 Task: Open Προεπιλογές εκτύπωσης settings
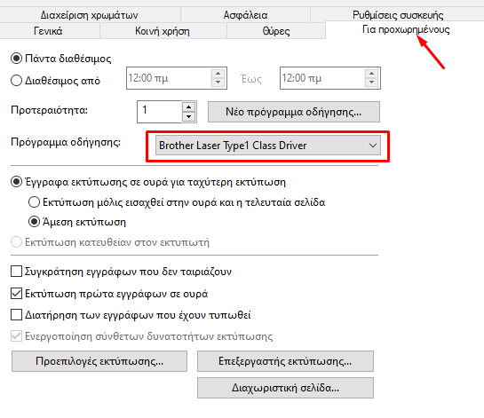99,361
